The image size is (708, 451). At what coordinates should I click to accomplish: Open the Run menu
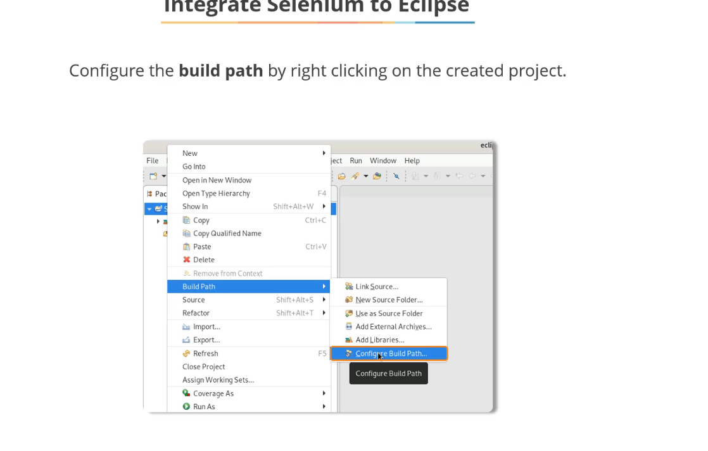(356, 161)
